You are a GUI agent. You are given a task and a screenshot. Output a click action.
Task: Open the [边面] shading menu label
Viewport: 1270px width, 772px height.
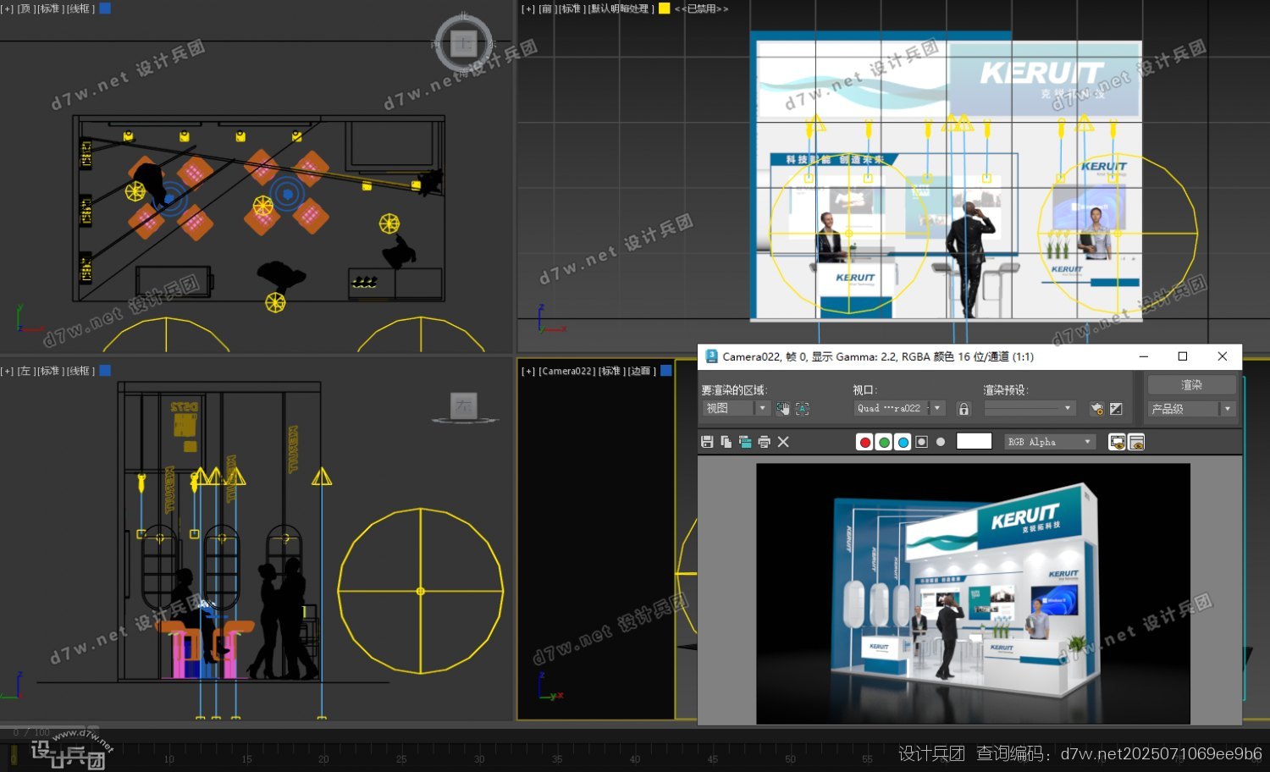coord(642,371)
